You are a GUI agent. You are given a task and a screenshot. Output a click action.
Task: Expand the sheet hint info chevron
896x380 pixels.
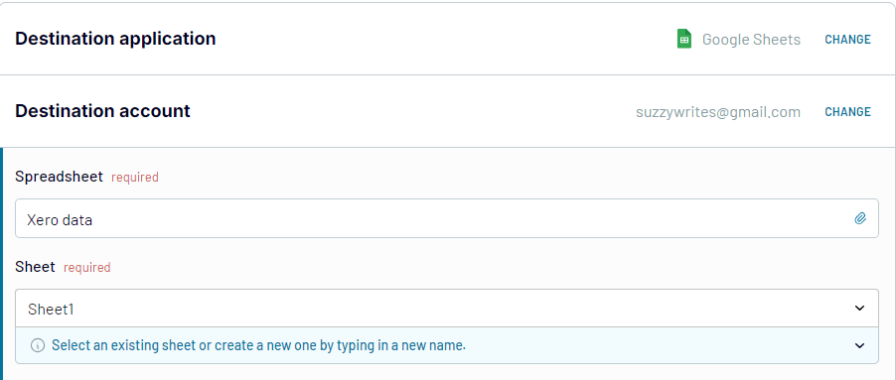click(x=859, y=345)
